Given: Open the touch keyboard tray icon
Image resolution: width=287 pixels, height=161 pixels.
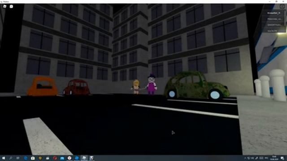Looking at the screenshot, I should [x=261, y=158].
